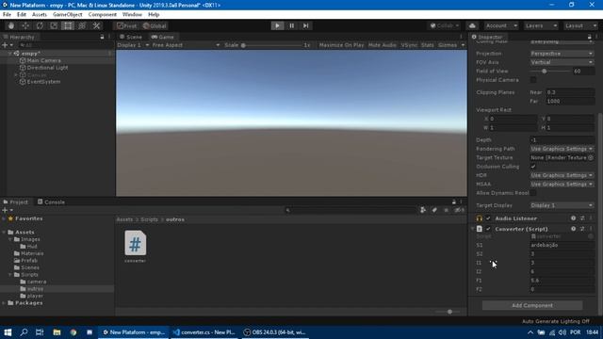Open the Rendering Path dropdown
The image size is (603, 339).
(562, 149)
